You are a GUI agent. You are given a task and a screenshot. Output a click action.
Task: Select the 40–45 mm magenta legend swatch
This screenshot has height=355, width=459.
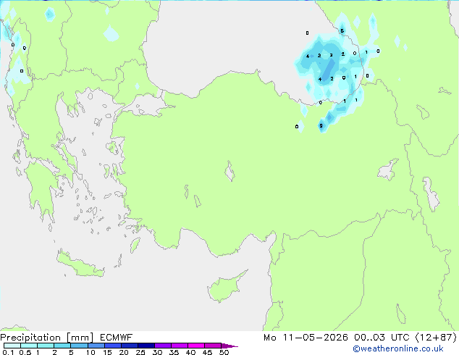[x=196, y=346]
